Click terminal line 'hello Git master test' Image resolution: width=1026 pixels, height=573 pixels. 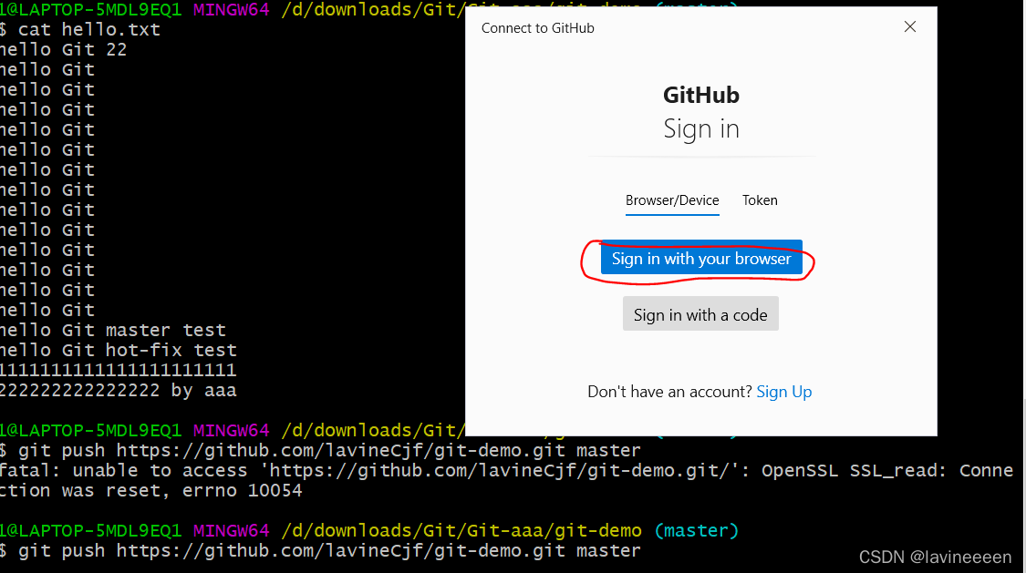112,330
